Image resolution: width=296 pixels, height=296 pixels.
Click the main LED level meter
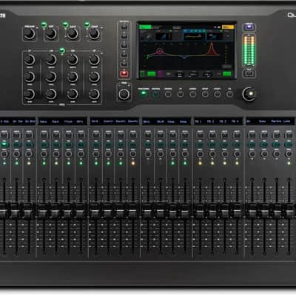click(249, 51)
